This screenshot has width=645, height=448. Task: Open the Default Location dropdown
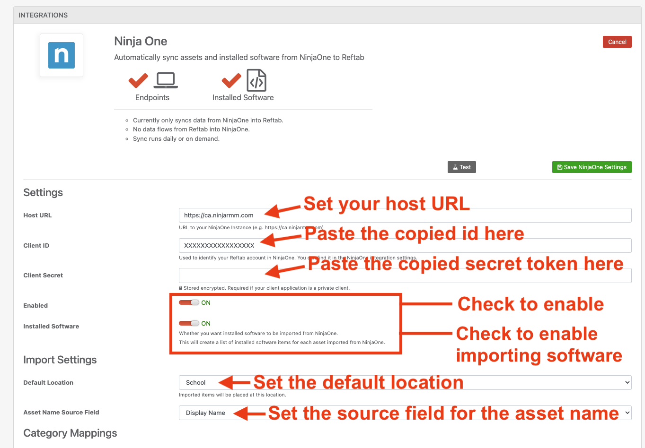click(x=405, y=382)
